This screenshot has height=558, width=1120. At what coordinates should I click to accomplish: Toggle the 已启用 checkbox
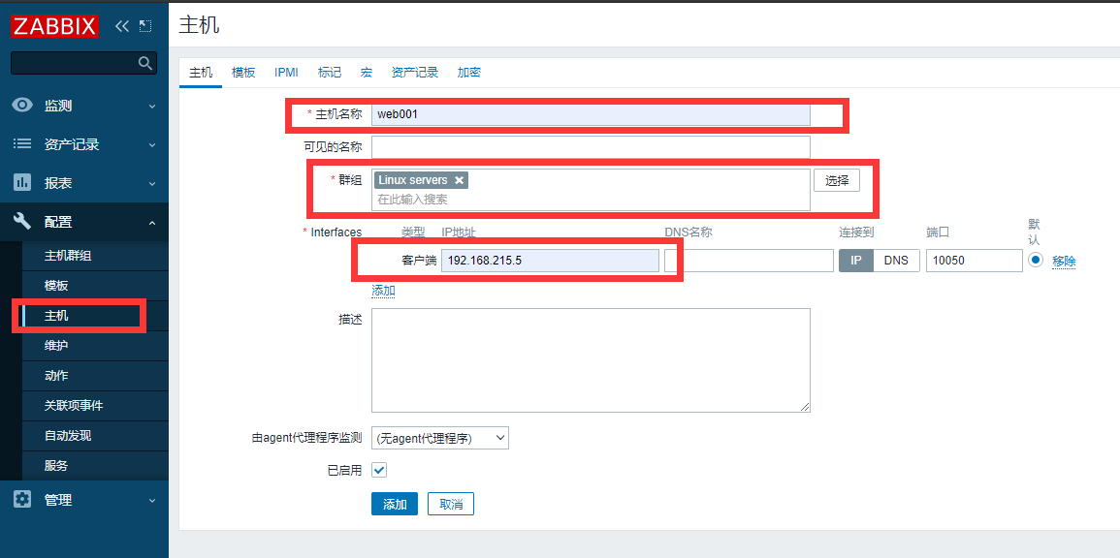pyautogui.click(x=379, y=470)
